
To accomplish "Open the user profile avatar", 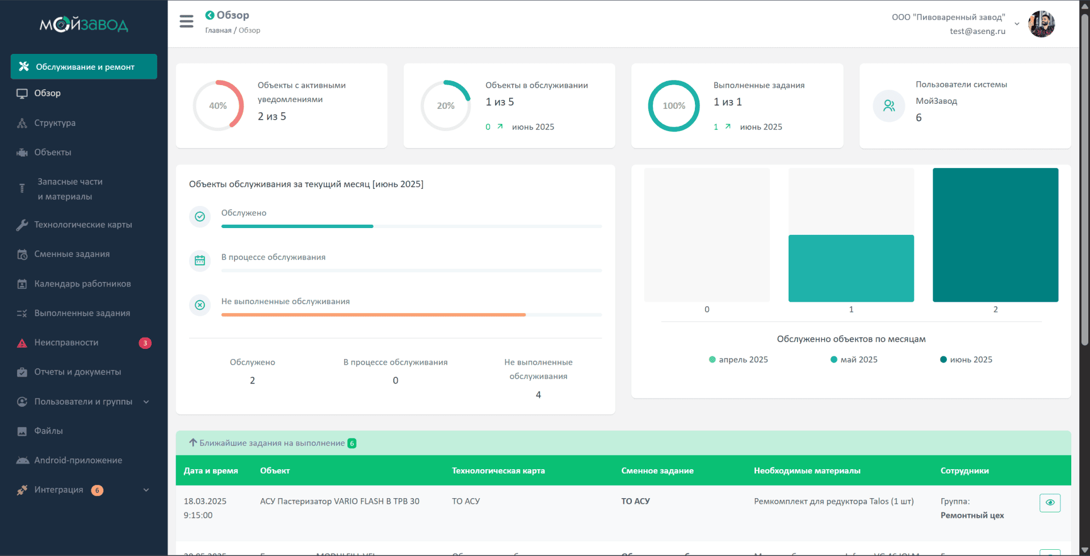I will click(x=1041, y=24).
